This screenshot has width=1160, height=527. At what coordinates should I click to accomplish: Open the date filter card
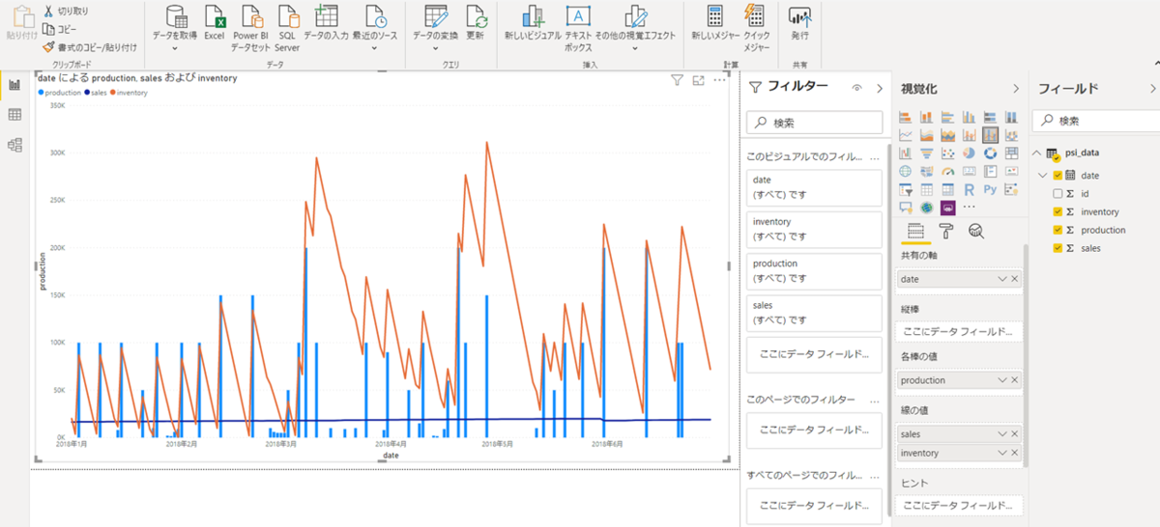tap(815, 187)
